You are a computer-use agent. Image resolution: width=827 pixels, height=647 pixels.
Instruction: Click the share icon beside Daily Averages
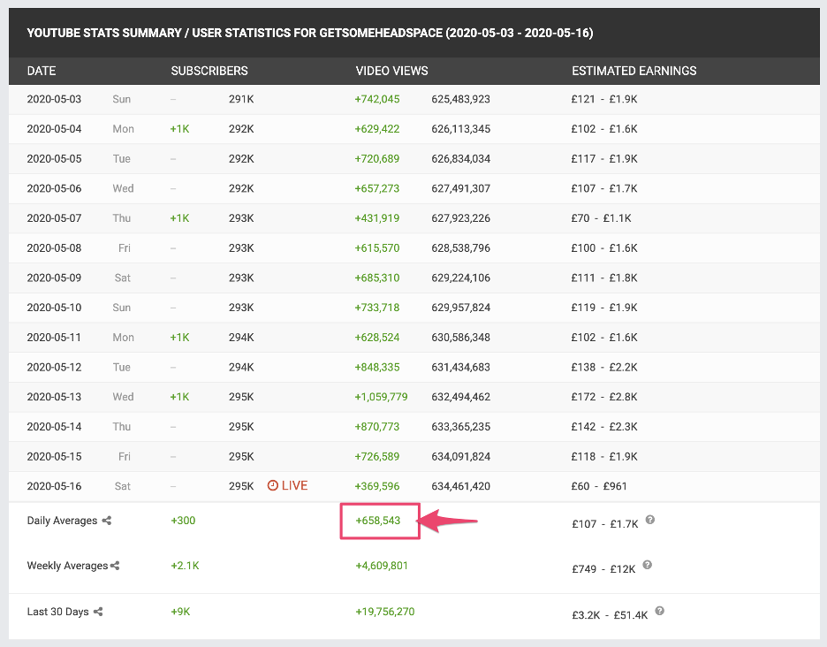[107, 521]
